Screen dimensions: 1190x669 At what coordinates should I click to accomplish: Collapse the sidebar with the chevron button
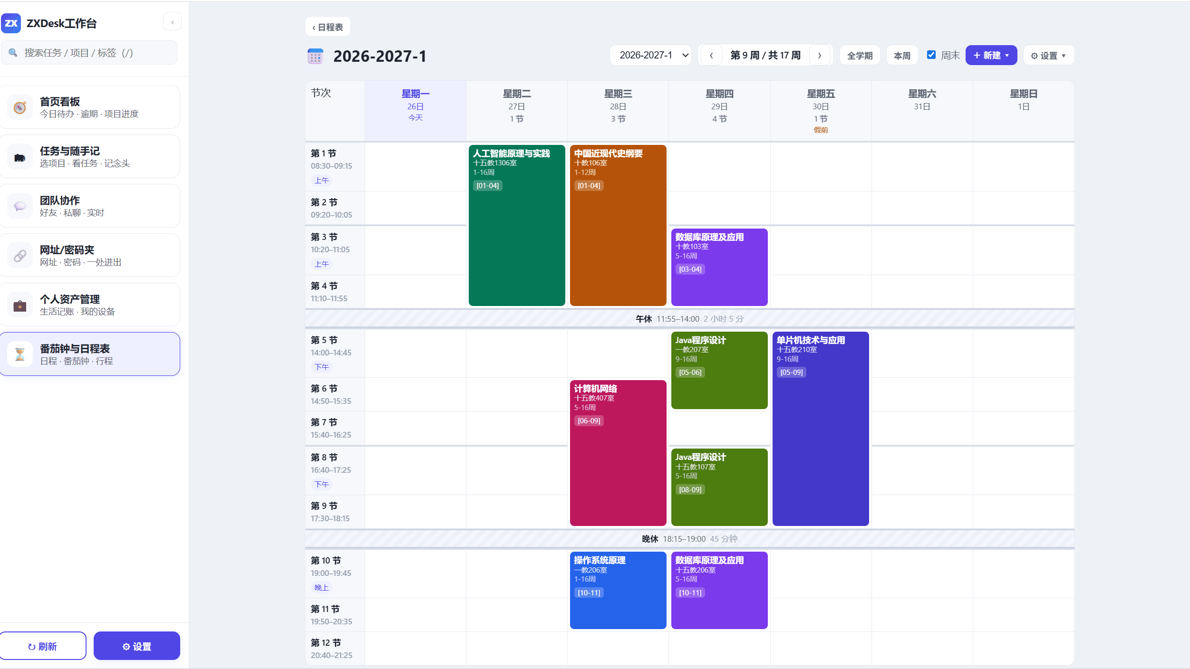pos(172,22)
